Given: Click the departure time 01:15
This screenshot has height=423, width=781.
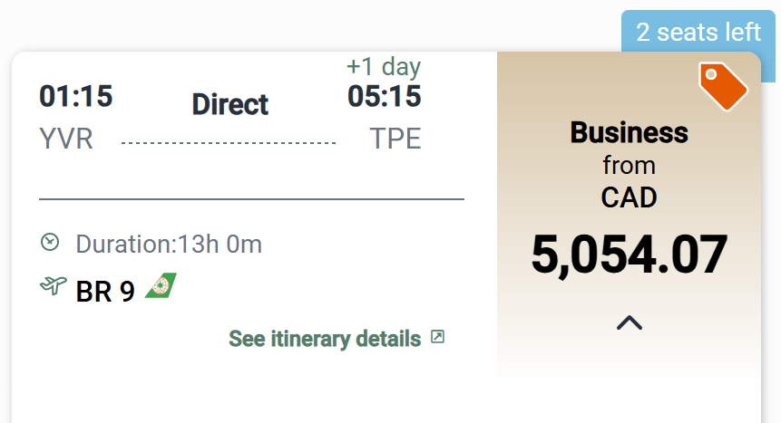Looking at the screenshot, I should [x=76, y=96].
